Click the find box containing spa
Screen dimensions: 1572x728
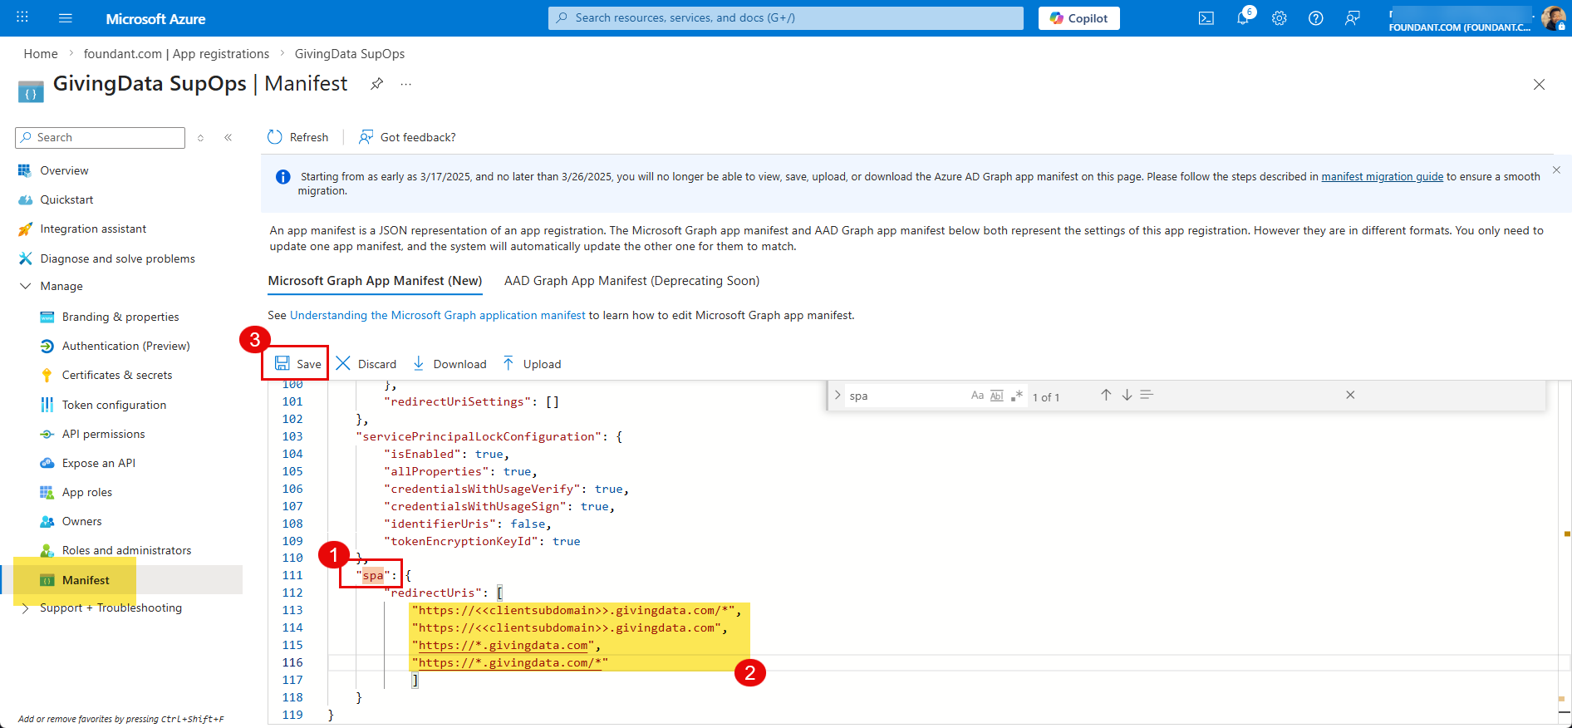tap(906, 396)
